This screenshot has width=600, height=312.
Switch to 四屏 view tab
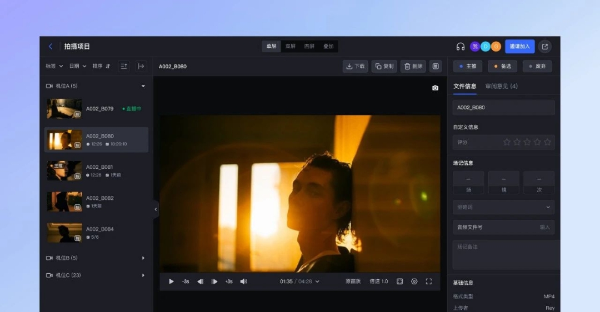(x=309, y=46)
